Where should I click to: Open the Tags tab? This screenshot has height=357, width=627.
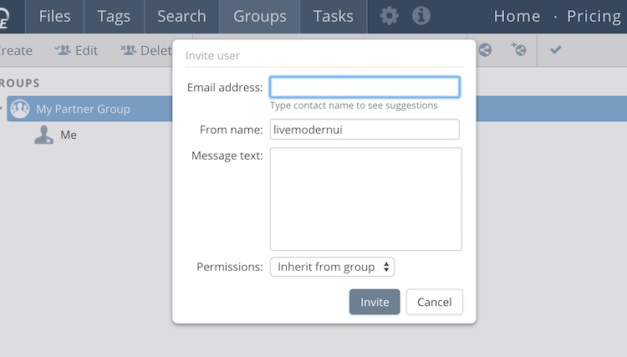click(x=114, y=16)
